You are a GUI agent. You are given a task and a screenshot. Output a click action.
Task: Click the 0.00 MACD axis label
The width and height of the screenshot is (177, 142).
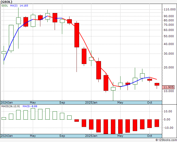pos(167,119)
